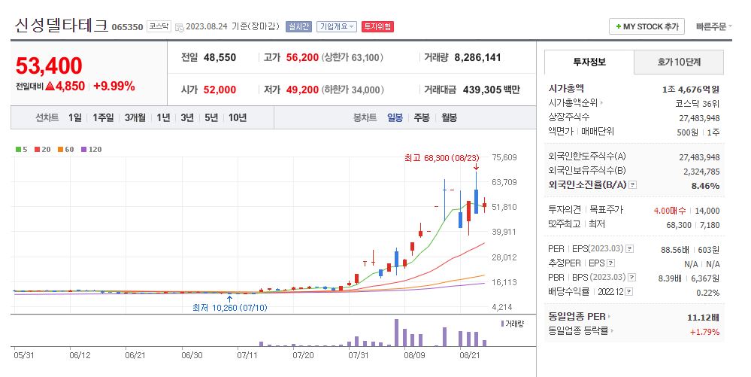Click the current price 53,400
The height and width of the screenshot is (377, 751).
pyautogui.click(x=49, y=66)
